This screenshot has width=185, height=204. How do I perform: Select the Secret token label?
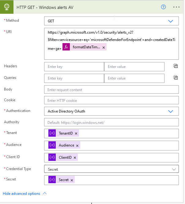[64, 180]
